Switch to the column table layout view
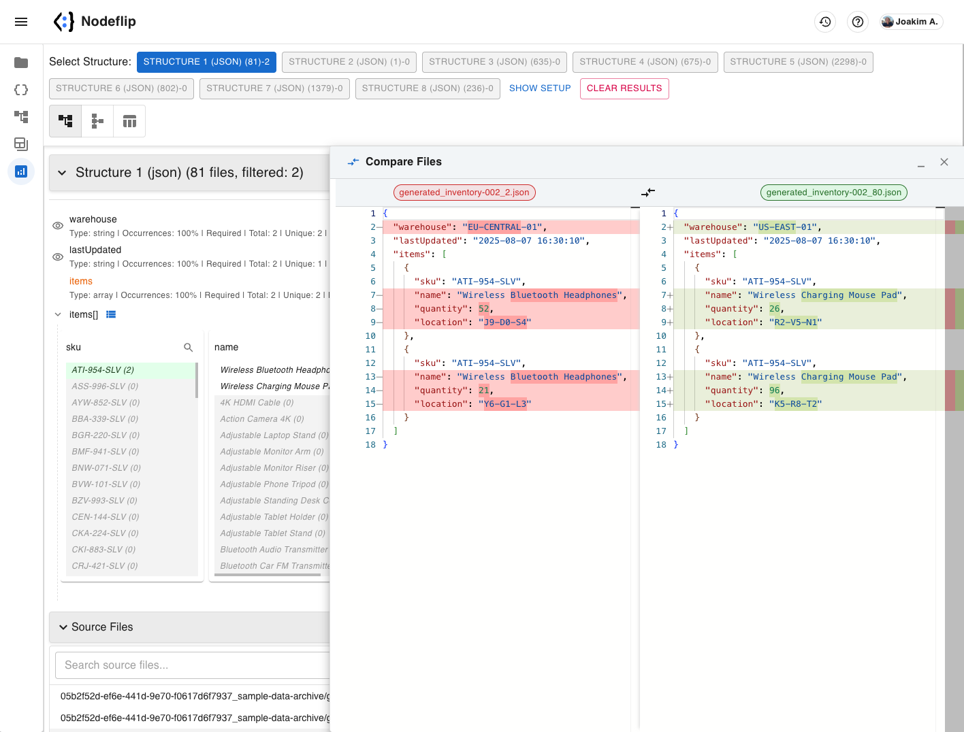This screenshot has width=964, height=732. tap(129, 120)
